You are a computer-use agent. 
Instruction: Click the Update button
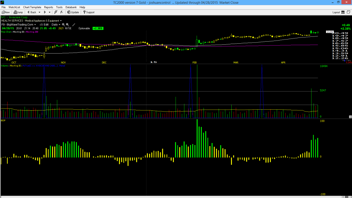(x=73, y=12)
